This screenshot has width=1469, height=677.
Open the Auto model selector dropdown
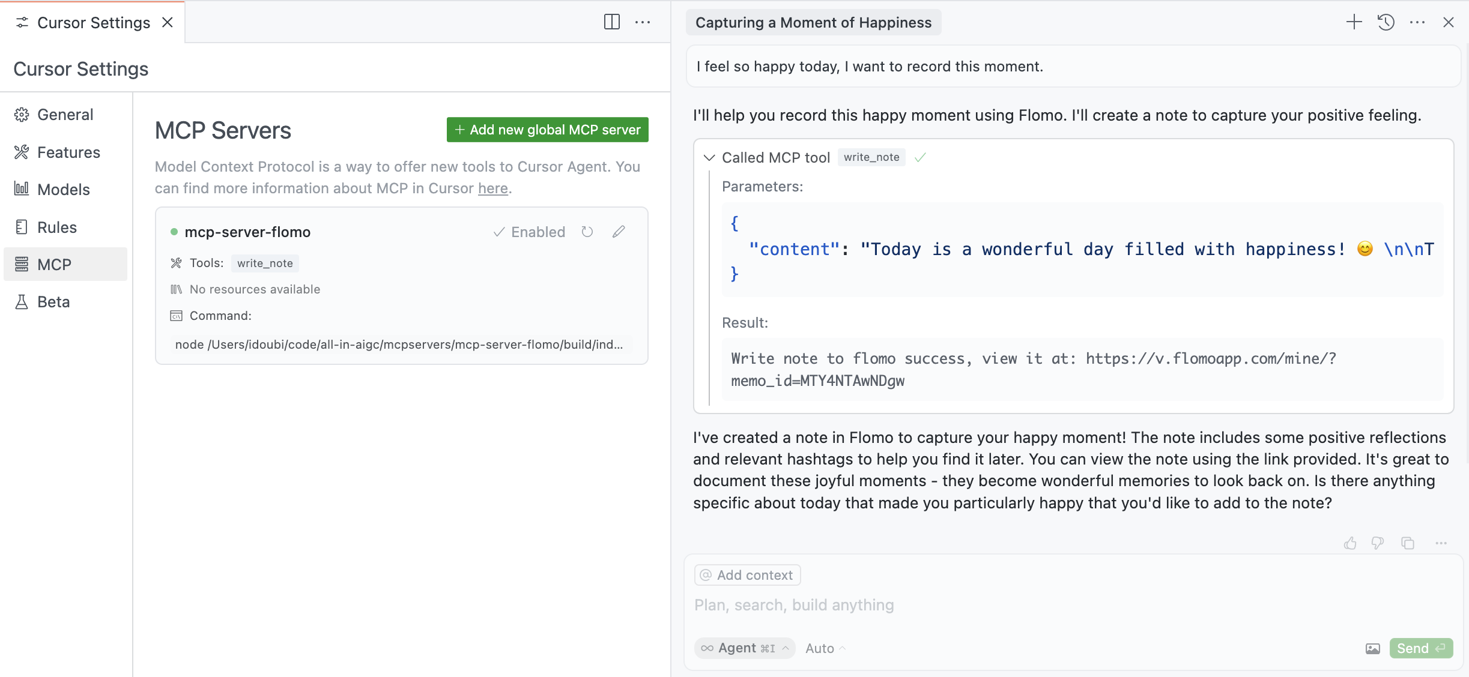825,648
